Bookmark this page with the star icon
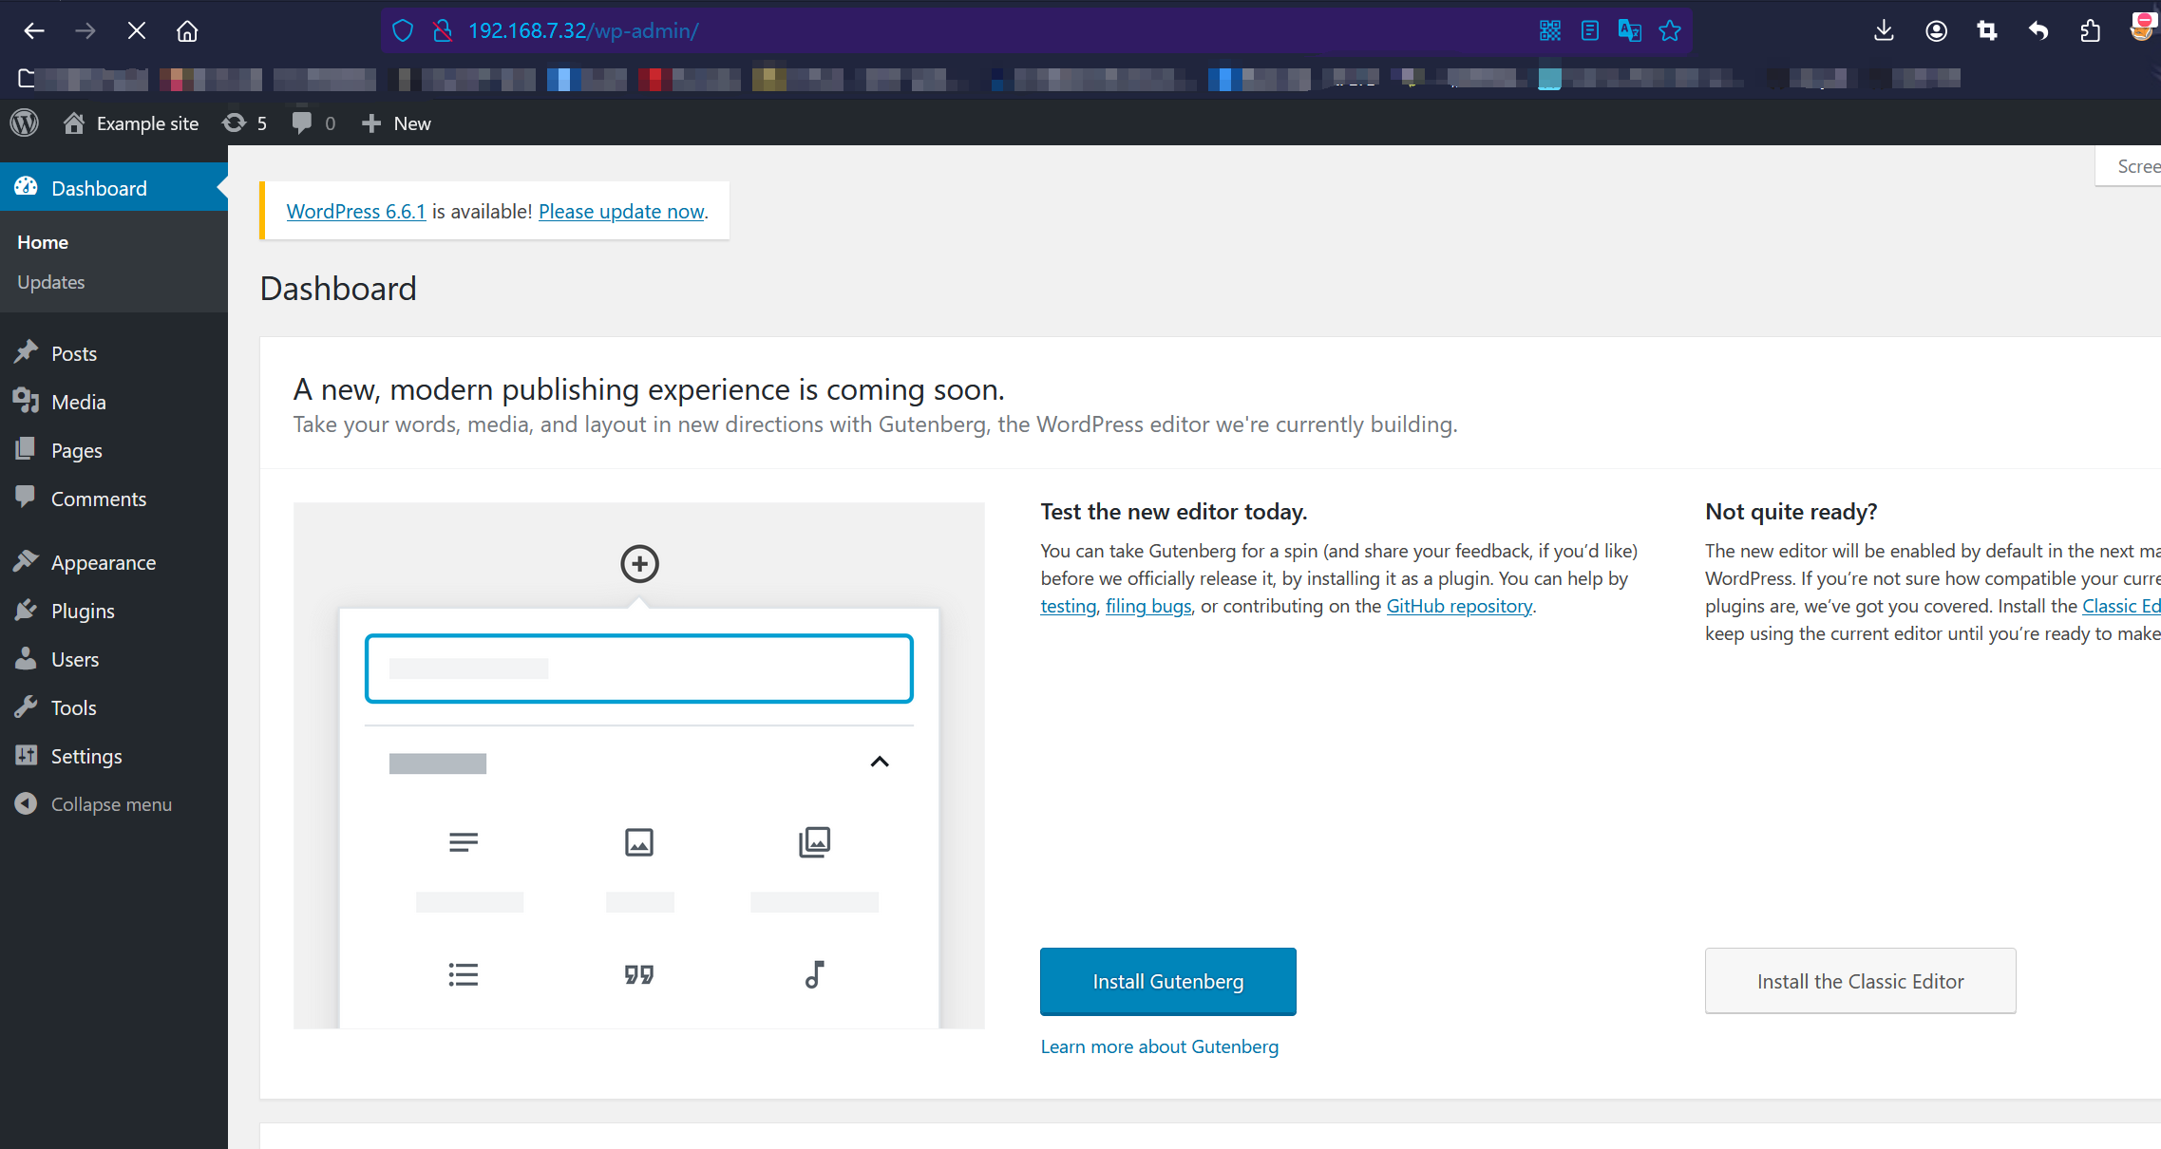This screenshot has height=1149, width=2161. [x=1669, y=30]
